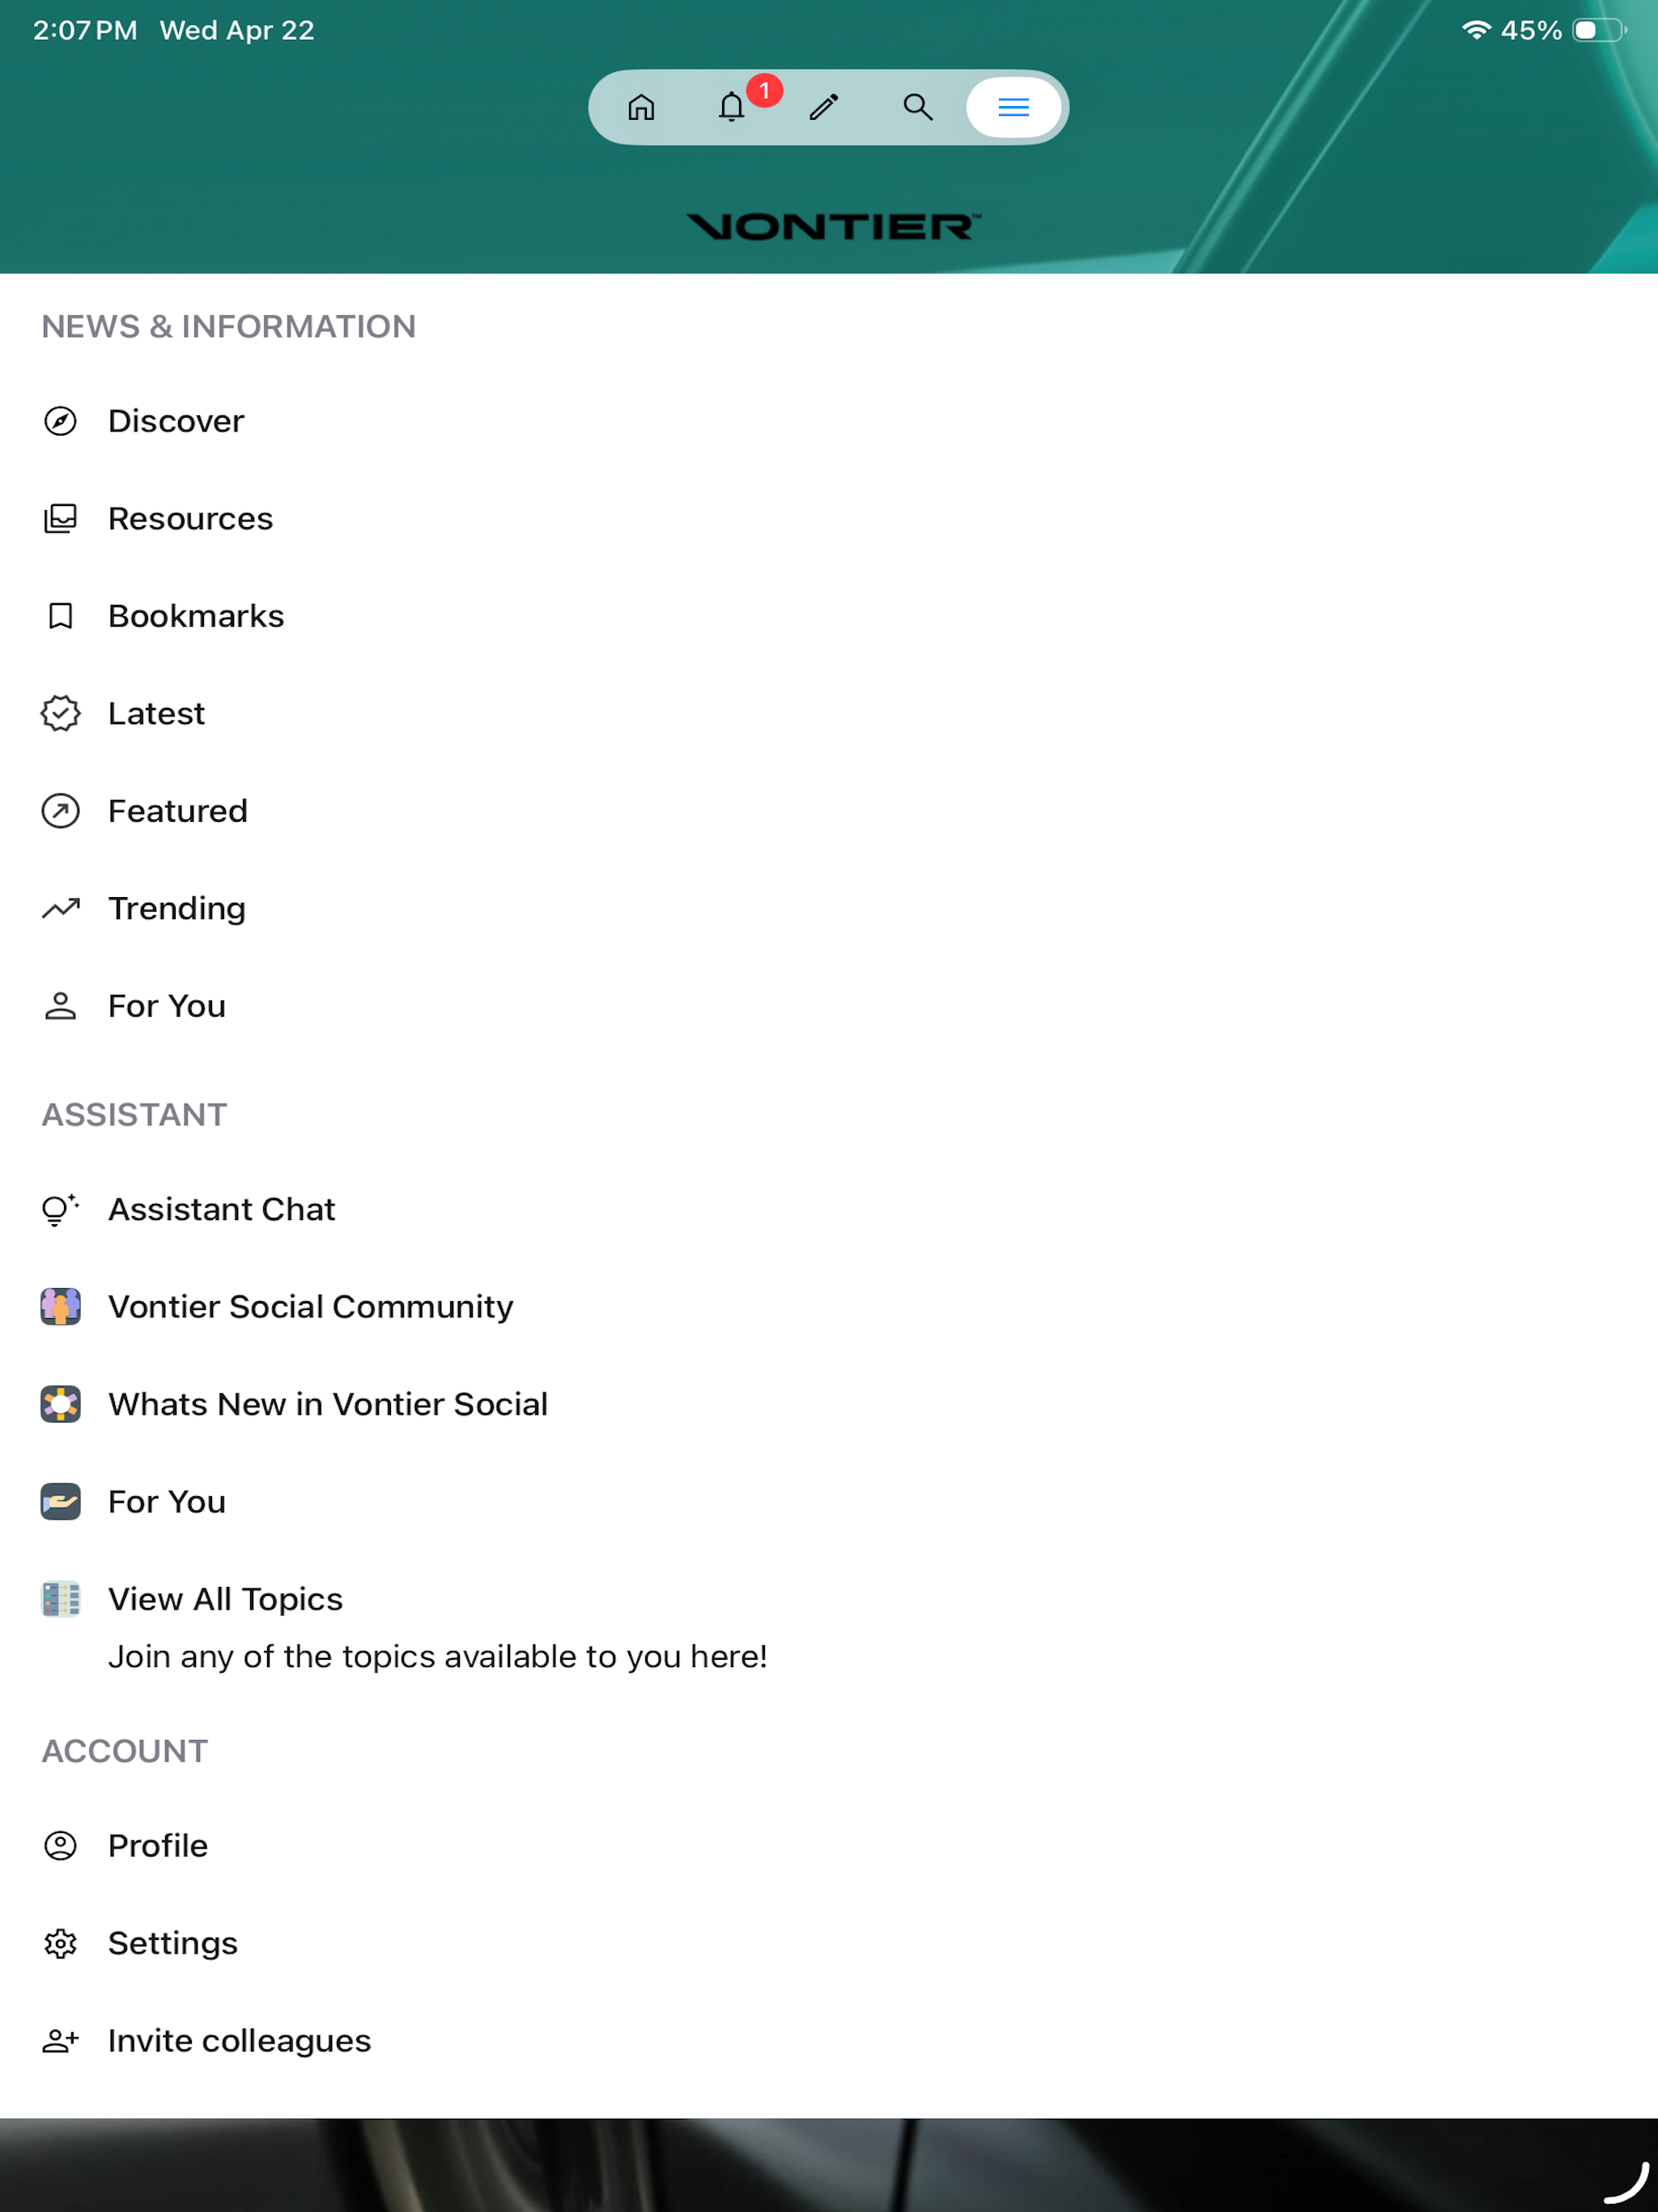The image size is (1658, 2212).
Task: Open search with magnifier icon
Action: (x=918, y=107)
